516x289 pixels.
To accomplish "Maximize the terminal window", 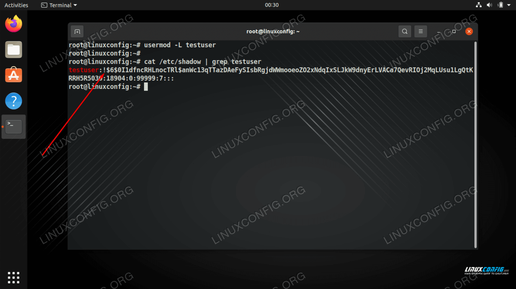I will [454, 31].
